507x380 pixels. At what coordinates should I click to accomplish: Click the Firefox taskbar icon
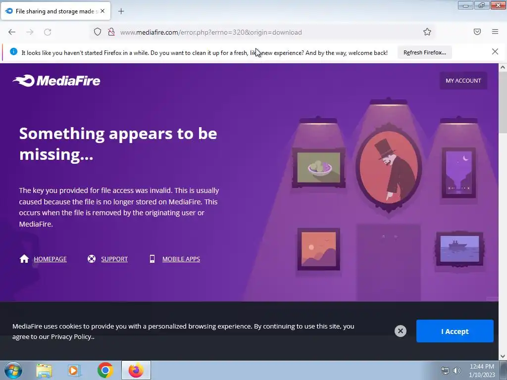click(x=136, y=370)
